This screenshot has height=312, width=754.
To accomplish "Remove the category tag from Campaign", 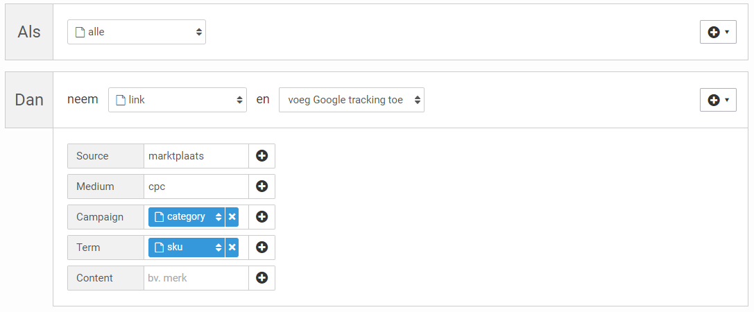I will pos(232,217).
